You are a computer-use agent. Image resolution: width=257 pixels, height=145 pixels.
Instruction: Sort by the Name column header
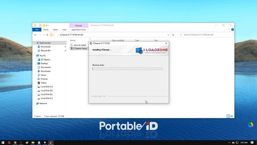pos(72,40)
